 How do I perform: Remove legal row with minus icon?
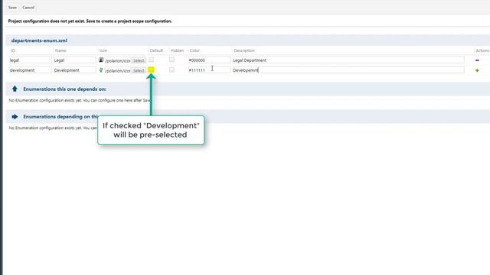point(477,60)
